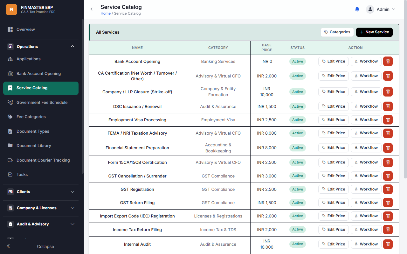Delete Employment Visa Processing service
407x254 pixels.
click(x=388, y=120)
